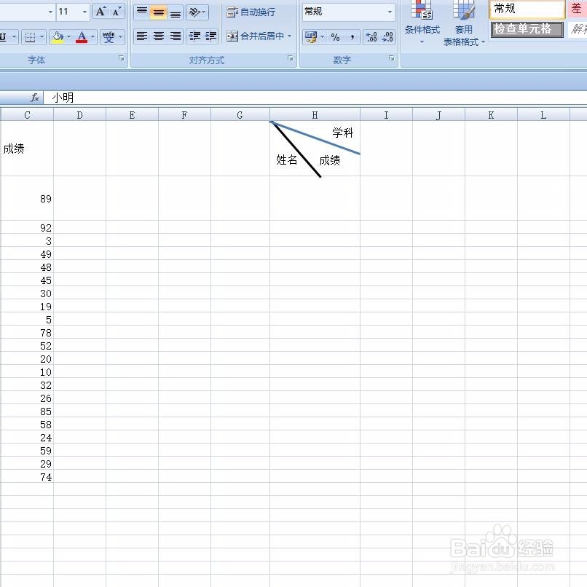Toggle underline formatting
This screenshot has height=587, width=587.
point(4,36)
